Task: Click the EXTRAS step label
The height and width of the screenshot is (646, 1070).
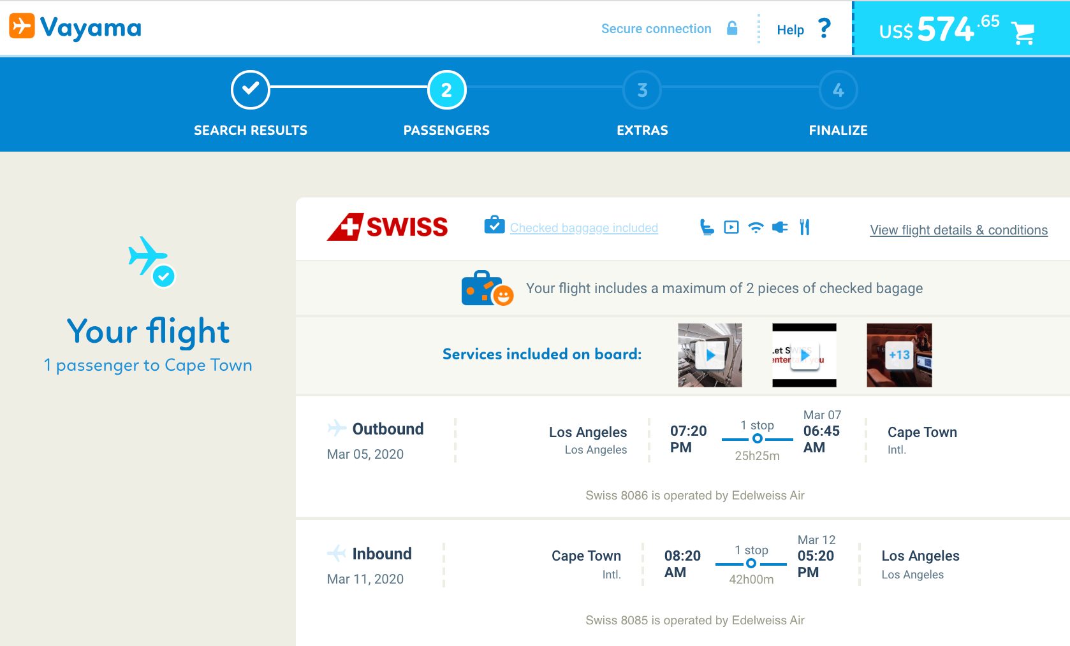Action: (x=642, y=131)
